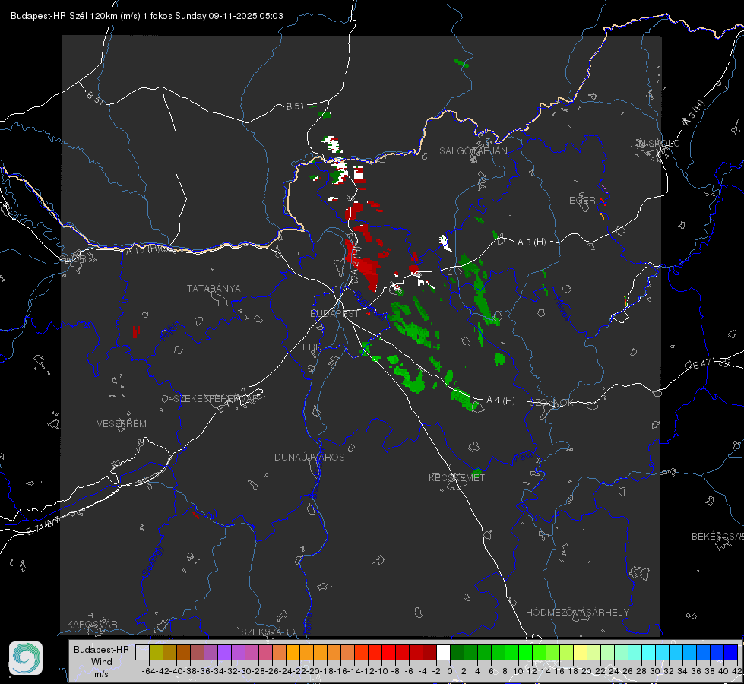Click the VESZPRÉM city label

(122, 423)
